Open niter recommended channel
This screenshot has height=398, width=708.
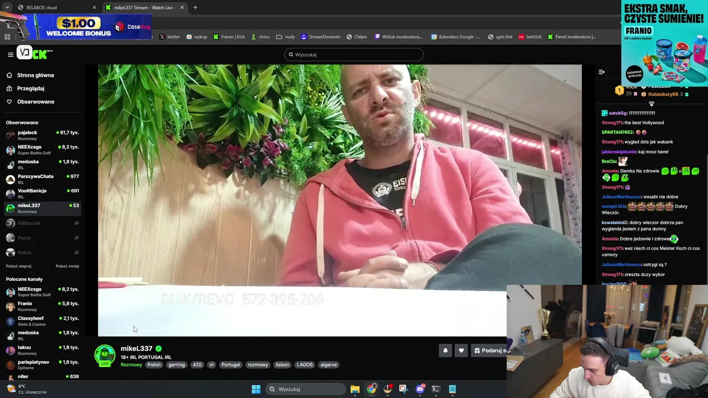point(42,377)
